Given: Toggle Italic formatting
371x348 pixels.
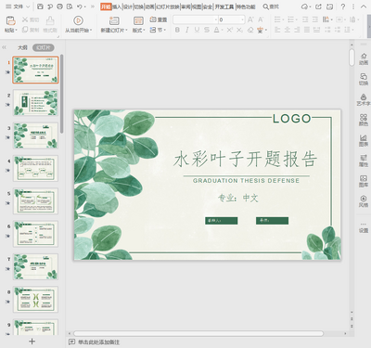Looking at the screenshot, I should click(x=187, y=30).
